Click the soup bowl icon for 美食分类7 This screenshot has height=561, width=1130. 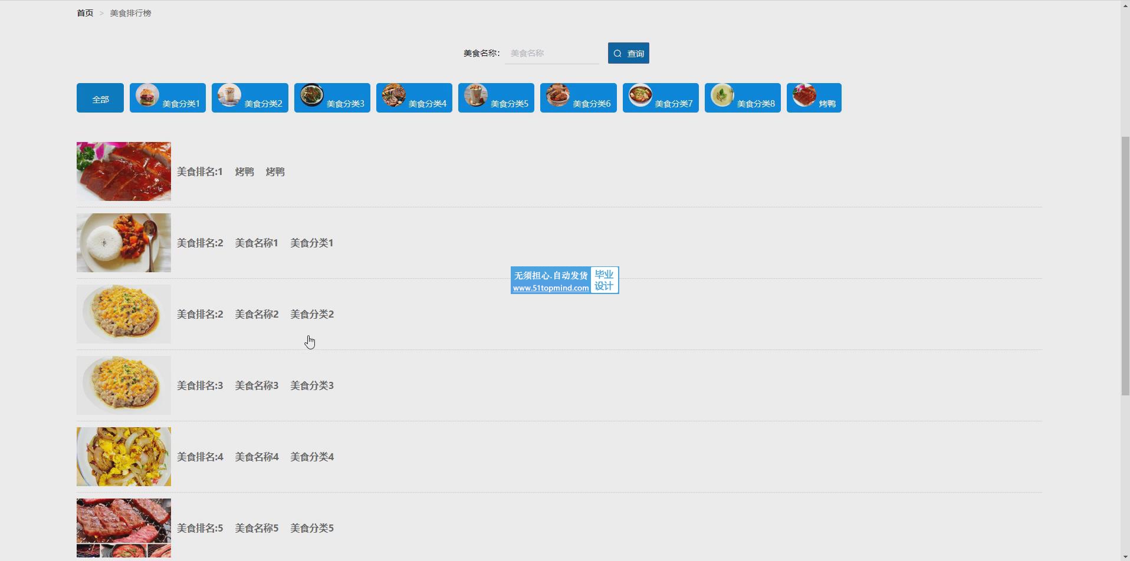[640, 95]
